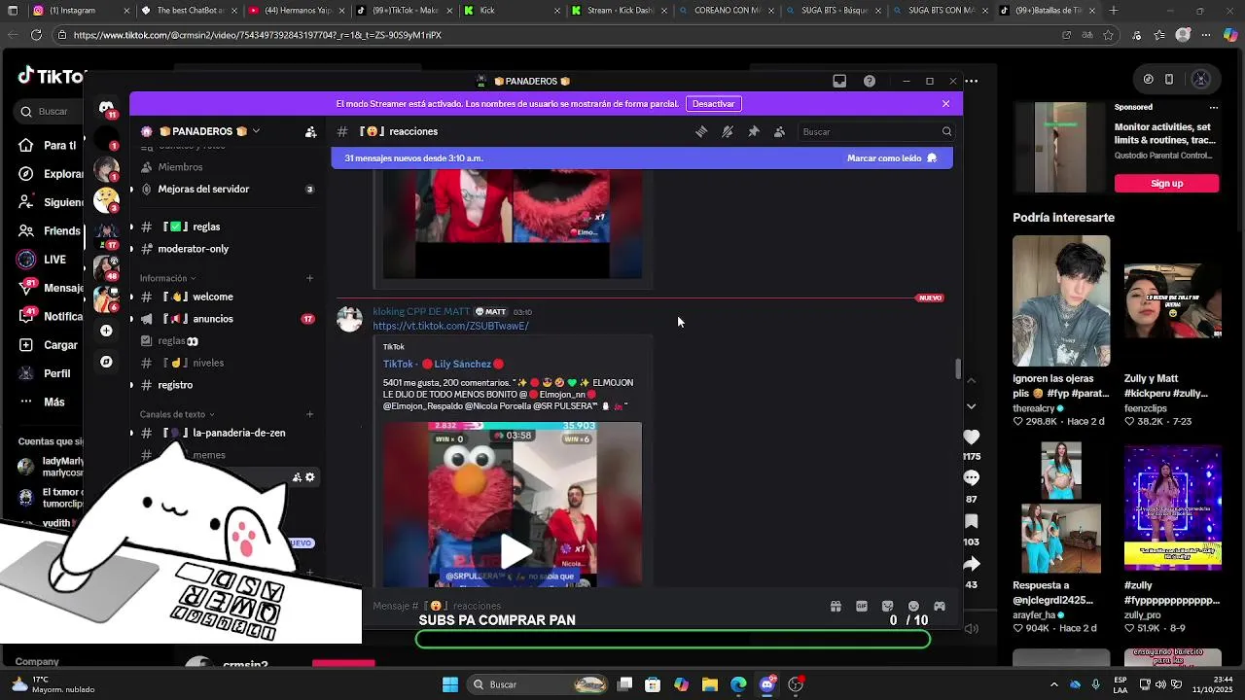Open channel settings gear on selected channel

click(x=310, y=477)
